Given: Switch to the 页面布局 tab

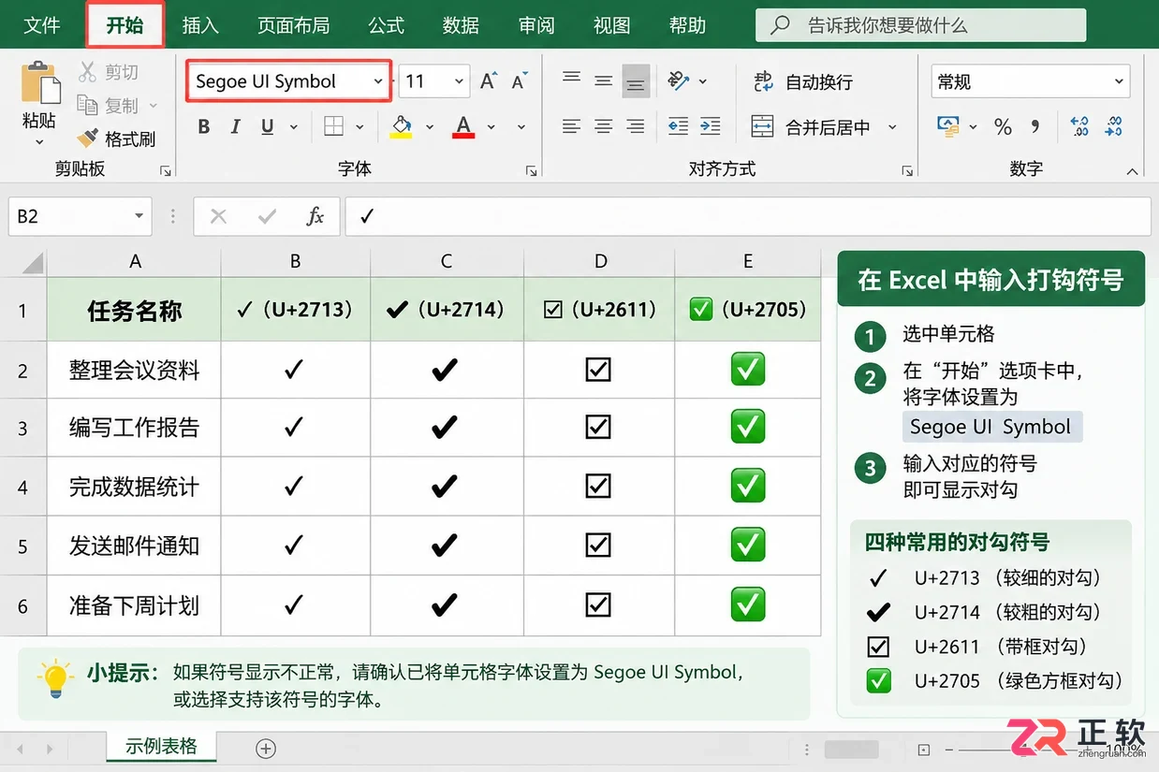Looking at the screenshot, I should [x=294, y=25].
